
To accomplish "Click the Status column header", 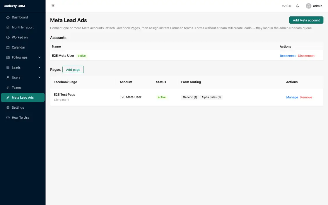I will tap(161, 82).
